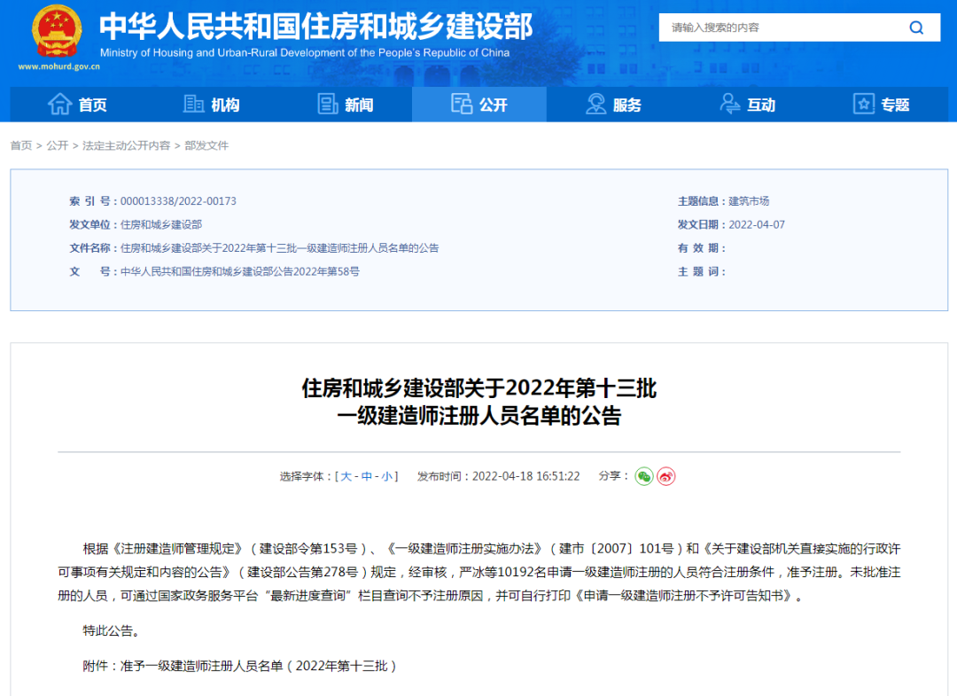Click the search input field
This screenshot has height=696, width=957.
coord(780,27)
